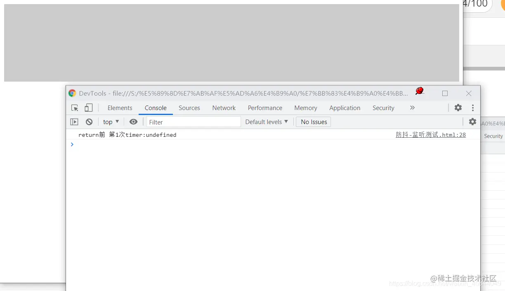Image resolution: width=505 pixels, height=291 pixels.
Task: Open DevTools settings gear in tab bar
Action: click(458, 108)
